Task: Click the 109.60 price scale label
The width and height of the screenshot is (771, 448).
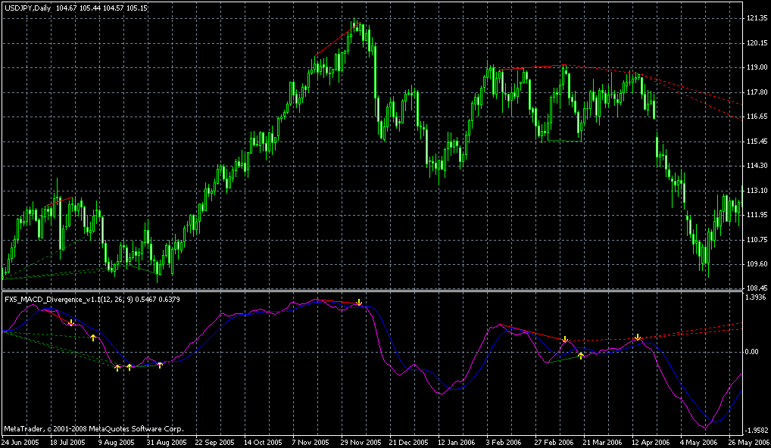Action: point(757,264)
